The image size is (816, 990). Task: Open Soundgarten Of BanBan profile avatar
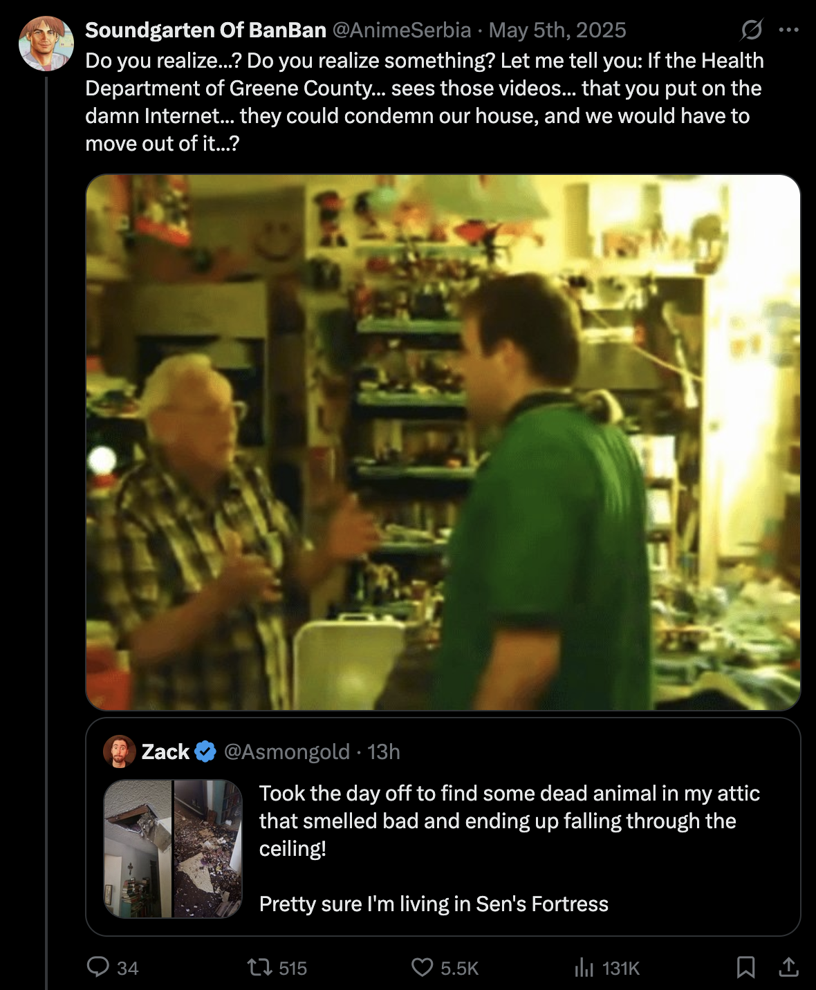click(x=46, y=44)
